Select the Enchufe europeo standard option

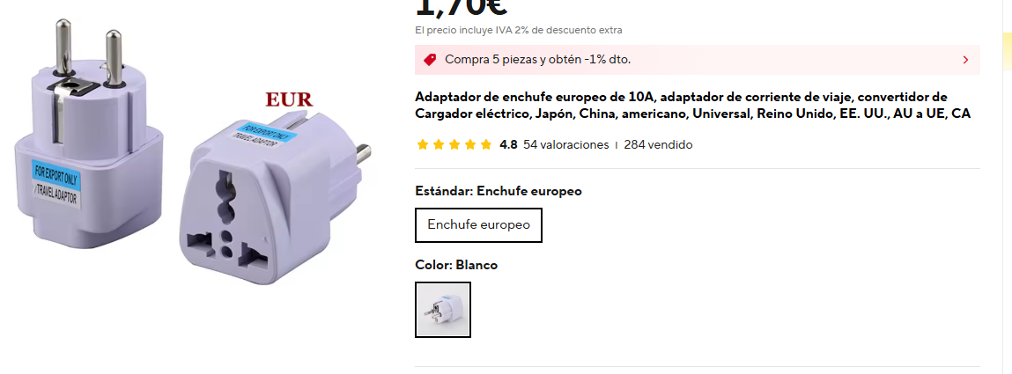478,225
